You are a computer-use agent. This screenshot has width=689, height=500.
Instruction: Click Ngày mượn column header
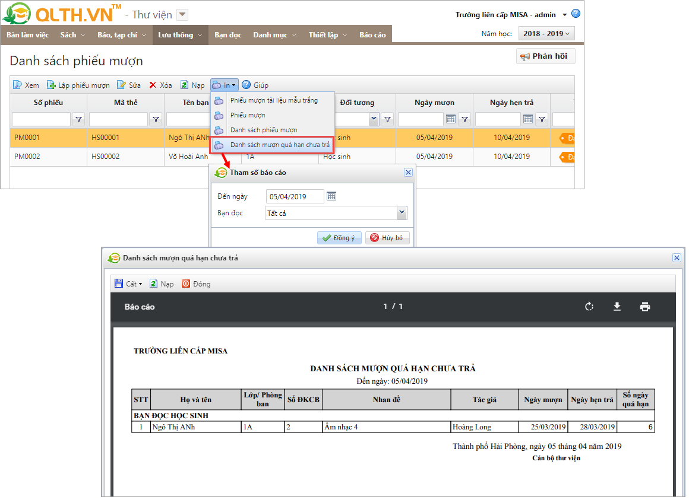tap(435, 103)
